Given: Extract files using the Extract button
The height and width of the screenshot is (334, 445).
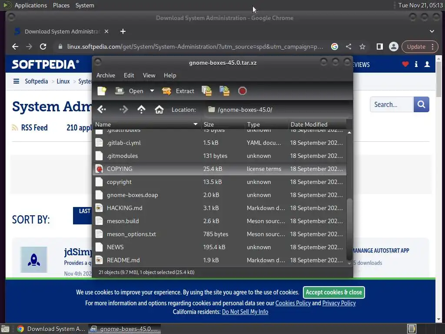Looking at the screenshot, I should coord(178,91).
